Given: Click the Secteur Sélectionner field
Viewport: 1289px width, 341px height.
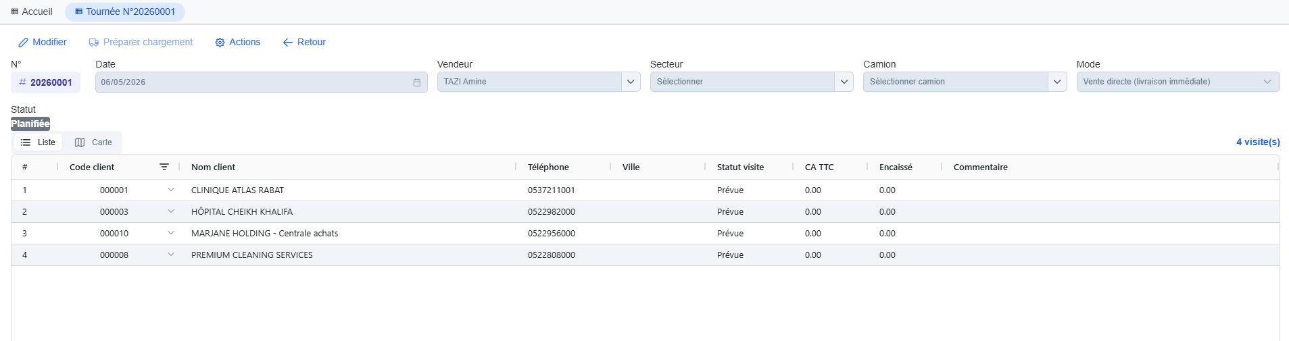Looking at the screenshot, I should (742, 82).
